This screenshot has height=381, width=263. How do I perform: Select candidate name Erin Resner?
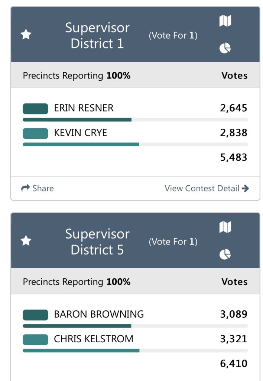coord(84,108)
